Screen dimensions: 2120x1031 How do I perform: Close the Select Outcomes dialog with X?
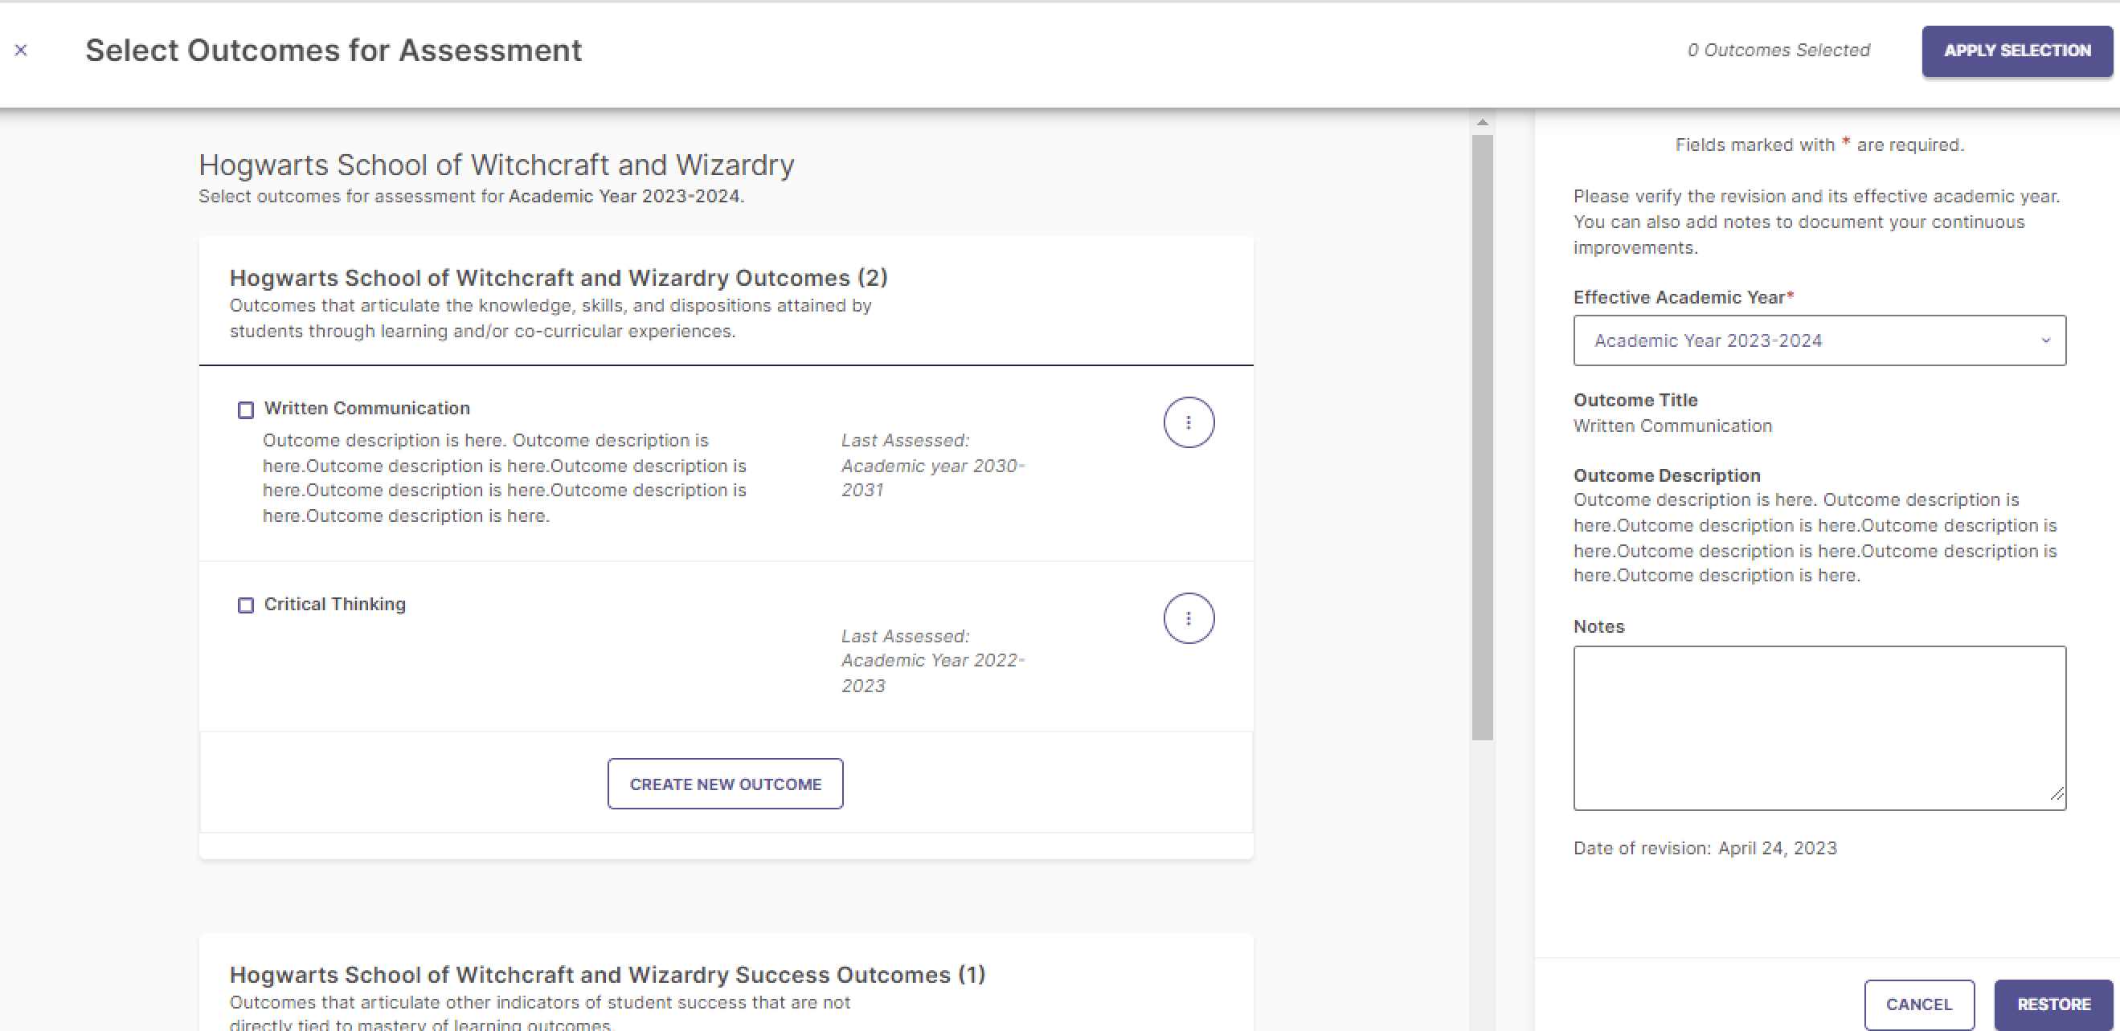(22, 50)
